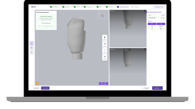The height and width of the screenshot is (109, 195).
Task: Enable the Right view
Action: (161, 29)
